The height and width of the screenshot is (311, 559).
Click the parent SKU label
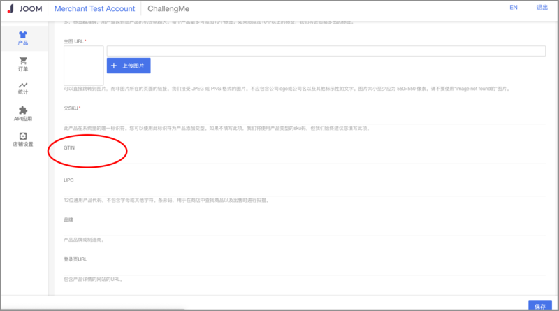pos(71,108)
